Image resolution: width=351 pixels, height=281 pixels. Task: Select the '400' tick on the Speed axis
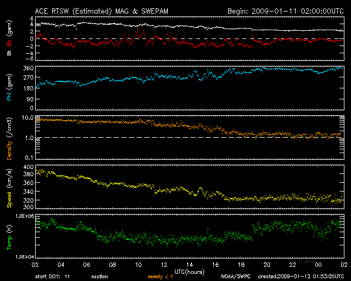(29, 167)
